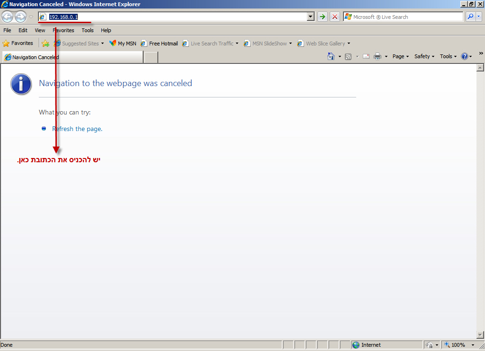
Task: Select the Navigation Canceled tab
Action: [x=71, y=57]
